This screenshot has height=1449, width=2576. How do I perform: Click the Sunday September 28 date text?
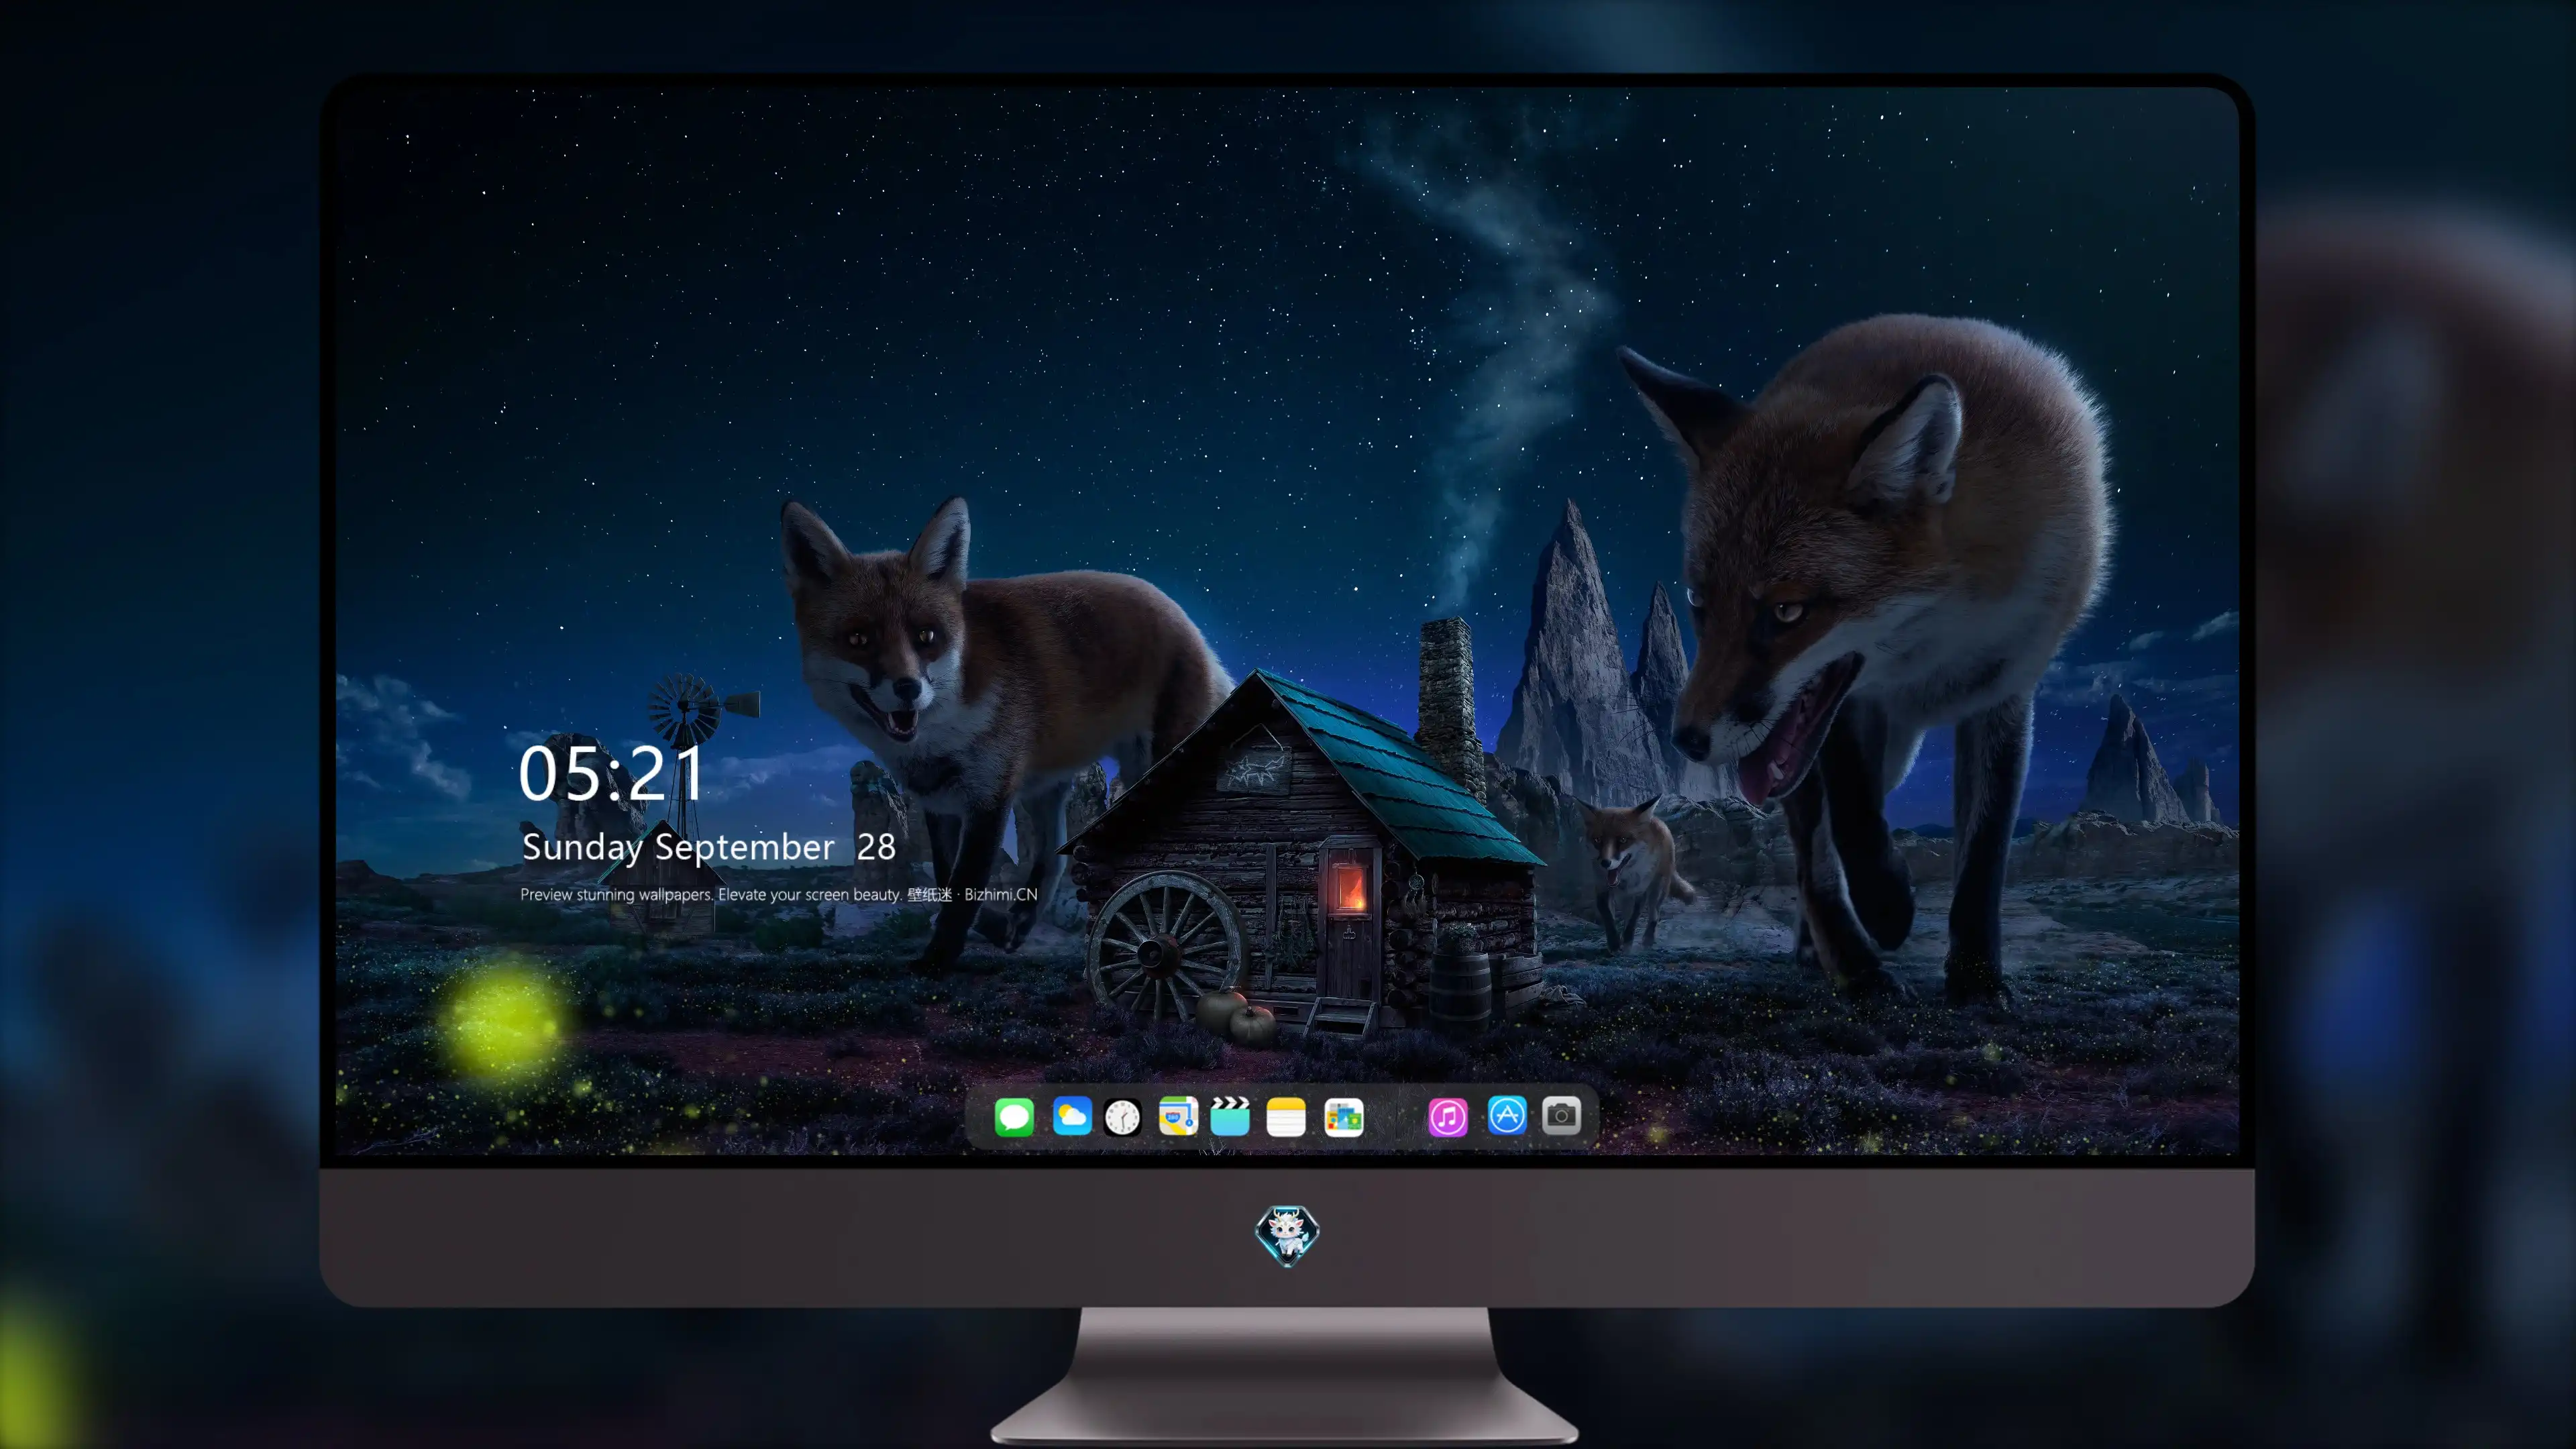708,847
